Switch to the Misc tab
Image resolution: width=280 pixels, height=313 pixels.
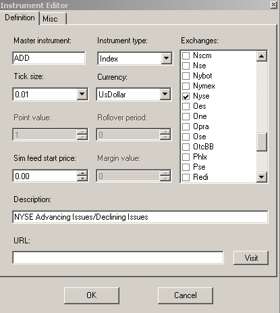coord(53,19)
